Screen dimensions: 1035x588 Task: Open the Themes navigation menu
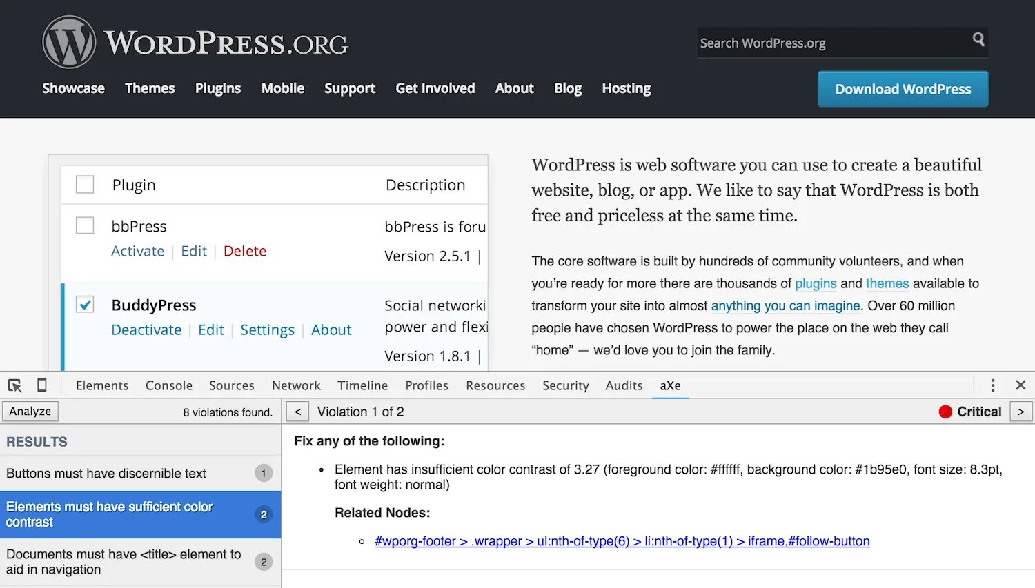click(150, 88)
